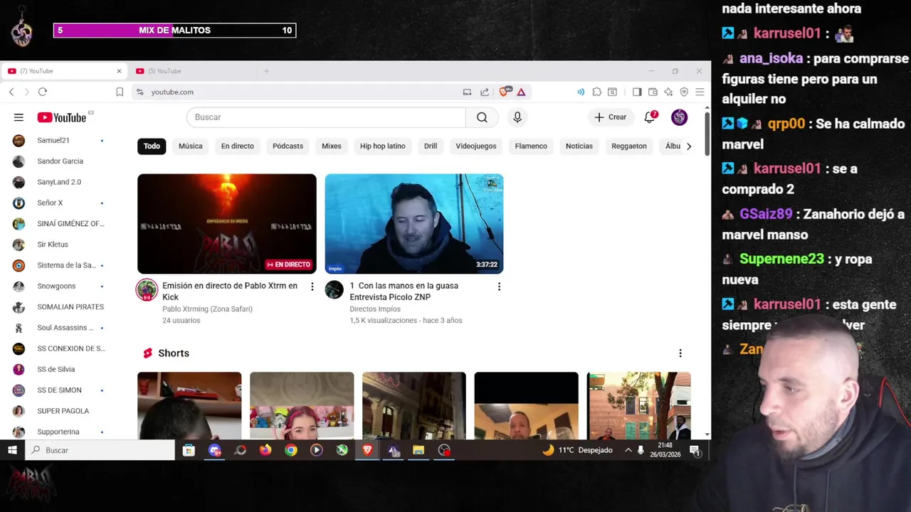Reload the page with the refresh icon
The image size is (911, 512).
43,92
